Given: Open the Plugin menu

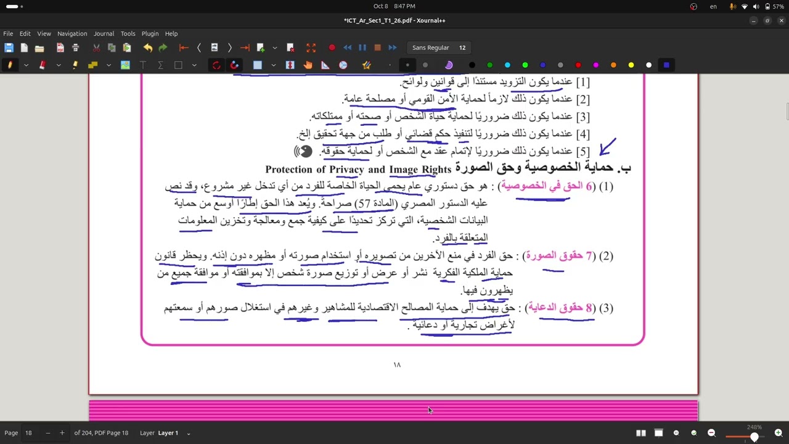Looking at the screenshot, I should pos(150,33).
